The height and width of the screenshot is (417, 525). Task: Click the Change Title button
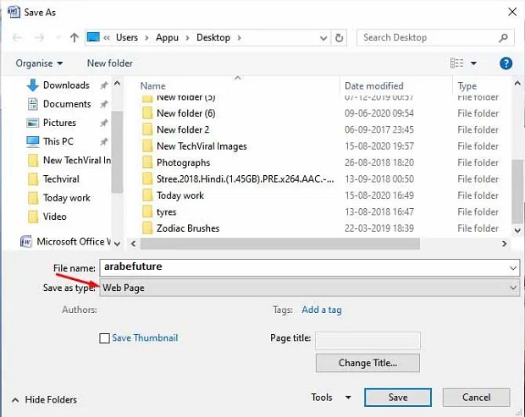click(367, 363)
